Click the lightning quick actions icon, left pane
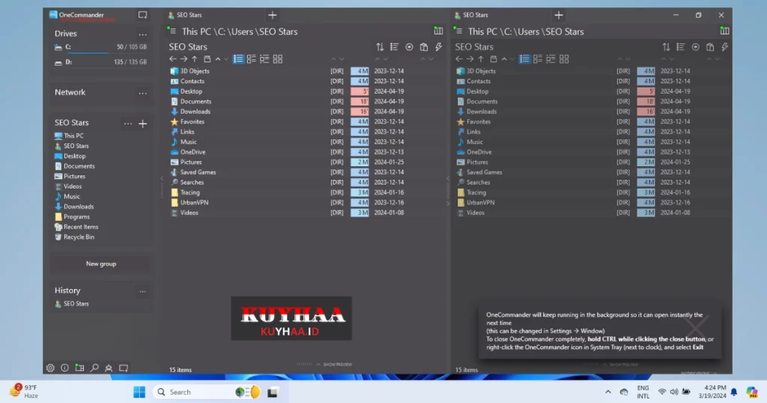 [x=438, y=47]
